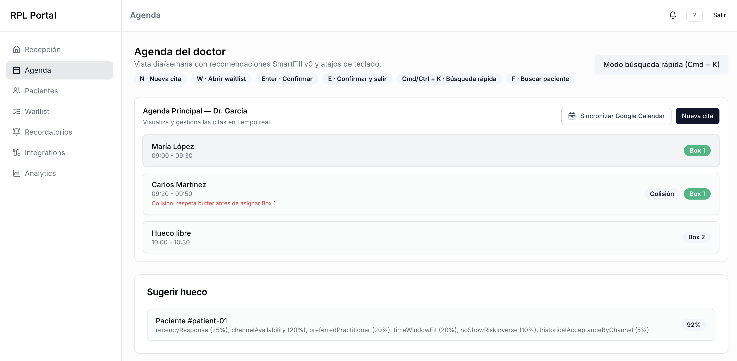
Task: Open help with the question mark button
Action: pyautogui.click(x=694, y=15)
